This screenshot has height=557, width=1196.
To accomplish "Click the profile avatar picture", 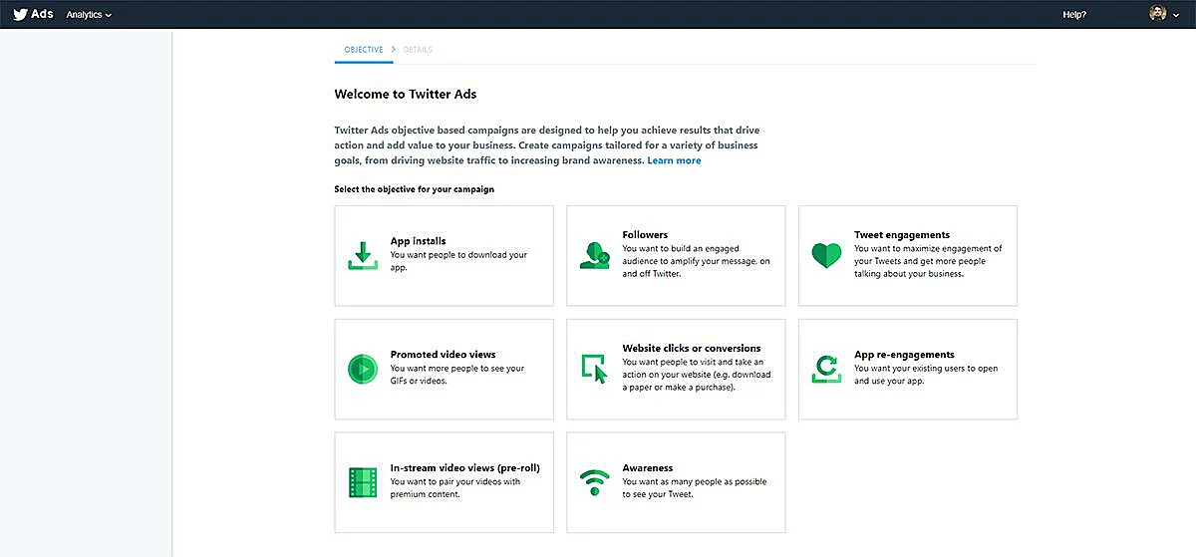I will 1157,14.
